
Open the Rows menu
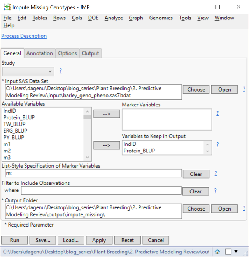(x=60, y=18)
